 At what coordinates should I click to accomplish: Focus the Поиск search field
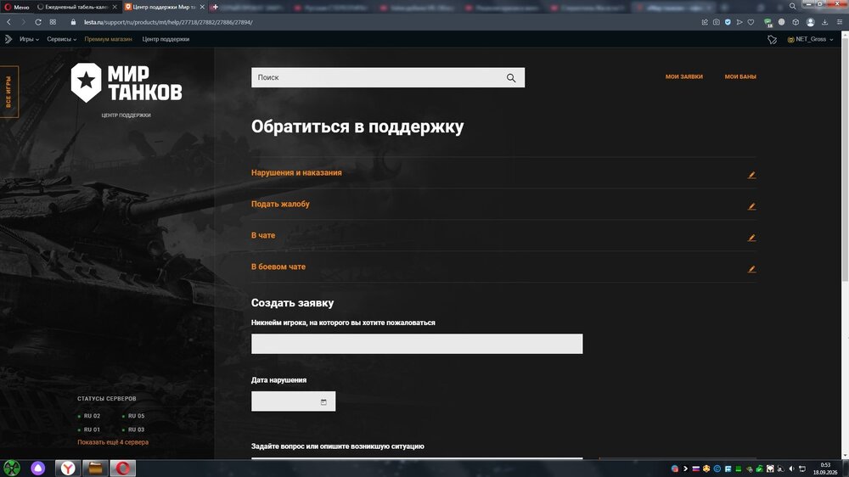click(388, 77)
